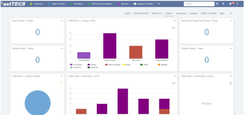Click the Sales Process dollar icon

pyautogui.click(x=50, y=4)
